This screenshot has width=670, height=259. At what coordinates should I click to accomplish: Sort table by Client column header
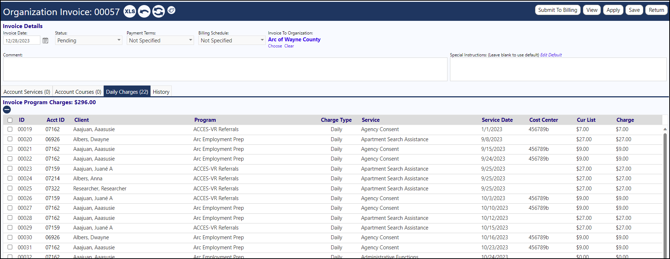coord(81,120)
